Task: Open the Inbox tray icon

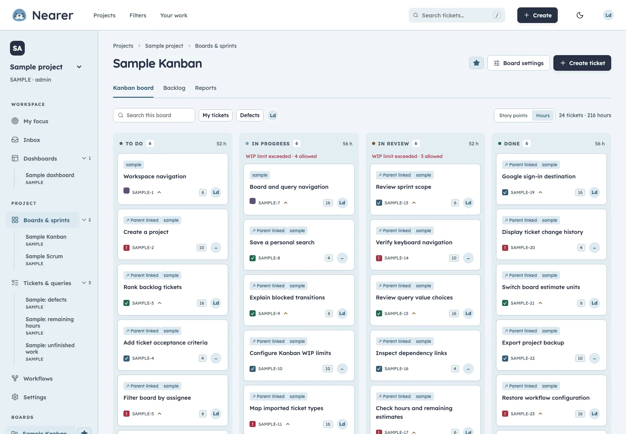Action: click(x=15, y=140)
